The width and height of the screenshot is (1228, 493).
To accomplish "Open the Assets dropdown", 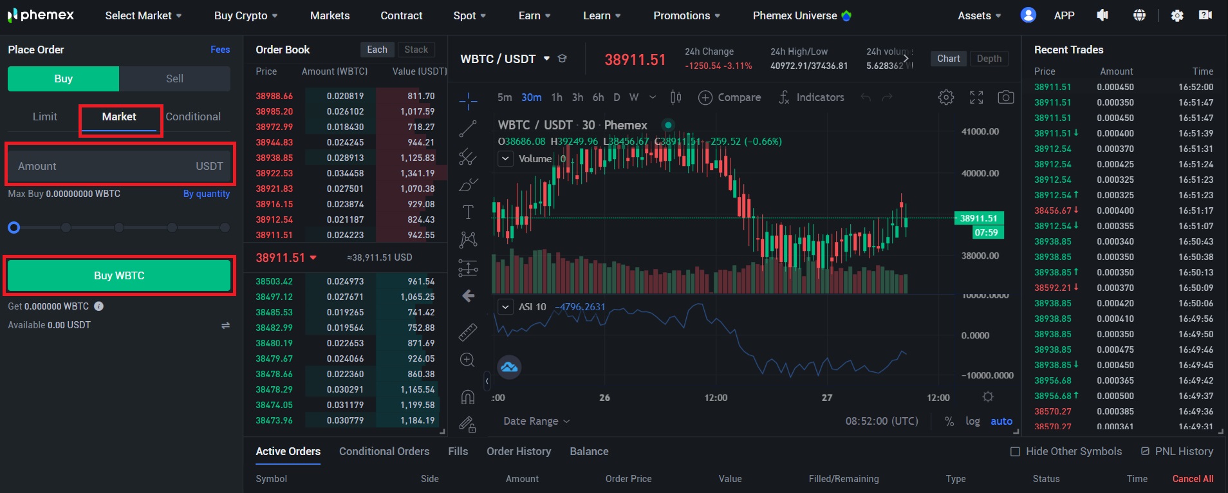I will [x=979, y=15].
